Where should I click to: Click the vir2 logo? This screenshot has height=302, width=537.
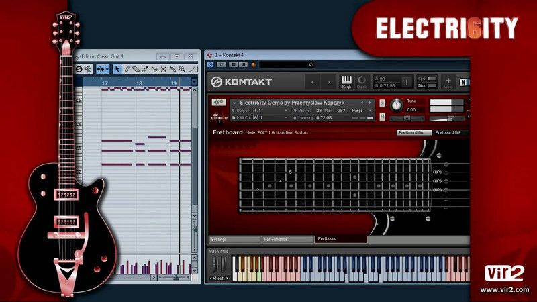click(504, 273)
